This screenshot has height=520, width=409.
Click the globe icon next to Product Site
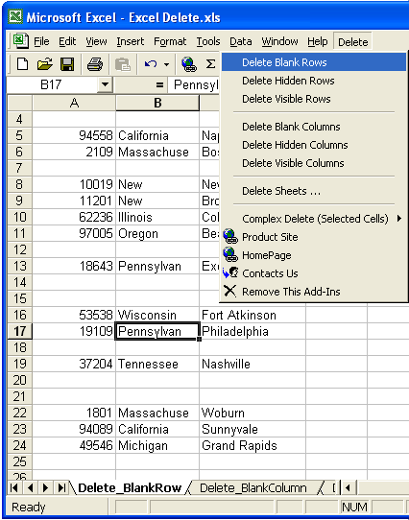click(230, 237)
